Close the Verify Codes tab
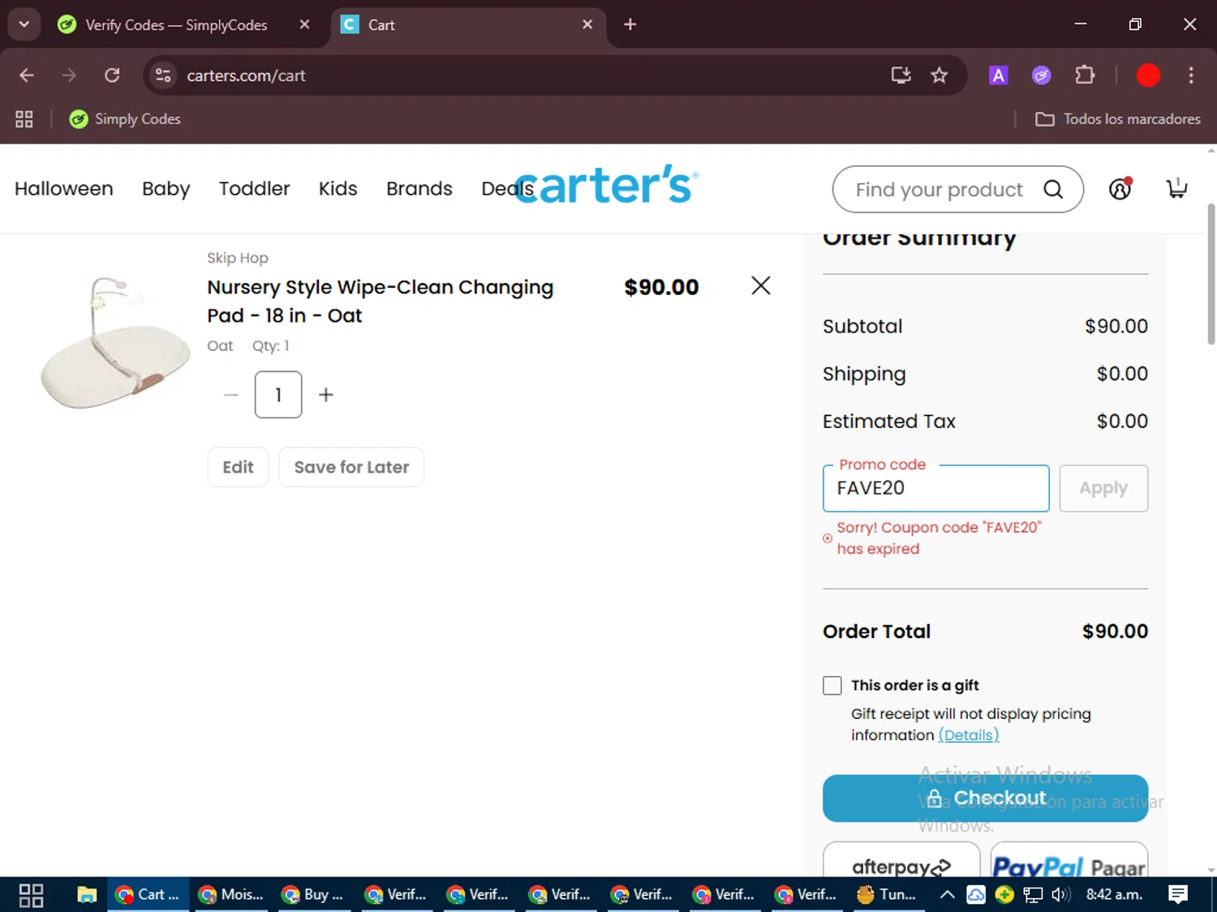Screen dimensions: 1217x912 (x=304, y=24)
